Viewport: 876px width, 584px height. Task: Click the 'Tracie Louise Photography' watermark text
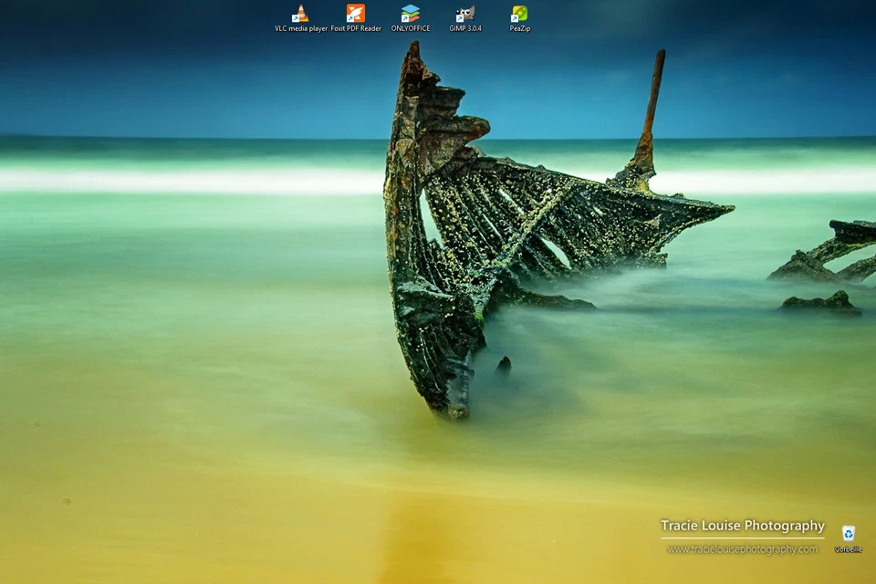[x=742, y=526]
